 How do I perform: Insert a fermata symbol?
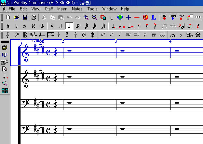click(x=173, y=35)
